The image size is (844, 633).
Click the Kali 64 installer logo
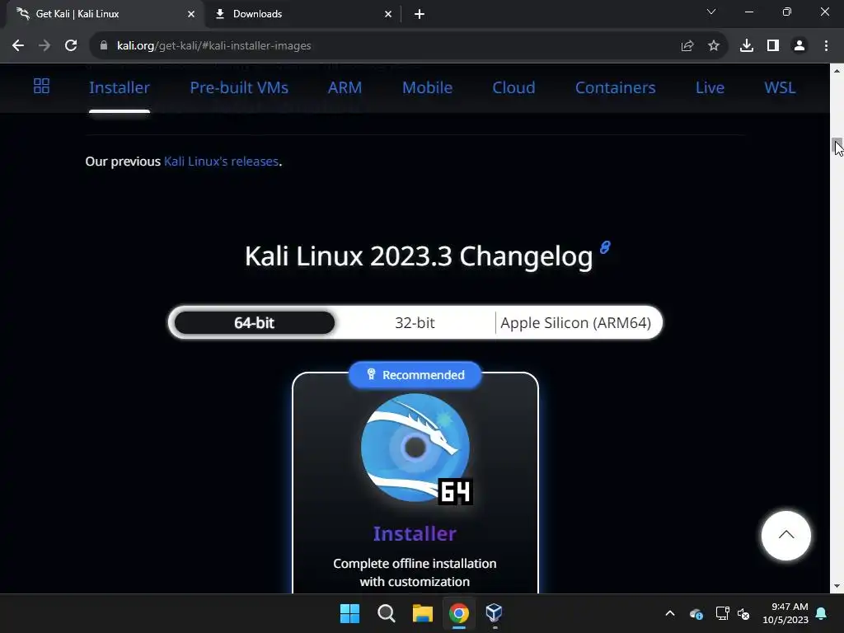(x=415, y=448)
